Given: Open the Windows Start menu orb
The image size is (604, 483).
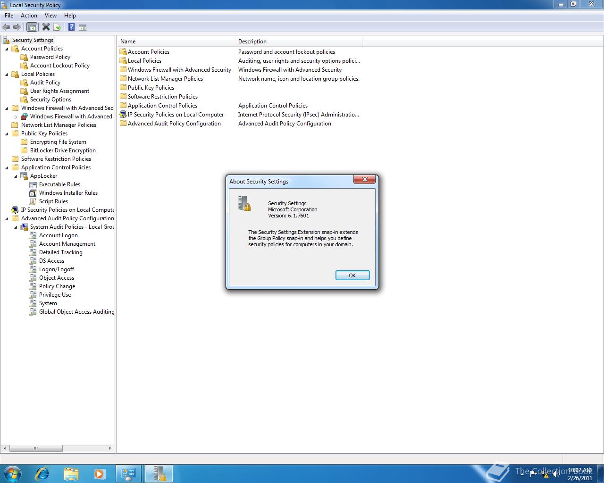Looking at the screenshot, I should (12, 473).
